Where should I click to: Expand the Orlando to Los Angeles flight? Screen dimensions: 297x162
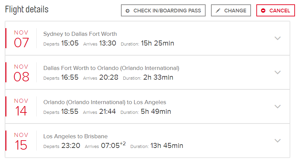(278, 106)
